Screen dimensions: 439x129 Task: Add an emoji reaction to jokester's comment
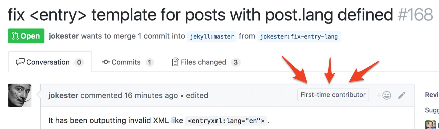(x=384, y=95)
